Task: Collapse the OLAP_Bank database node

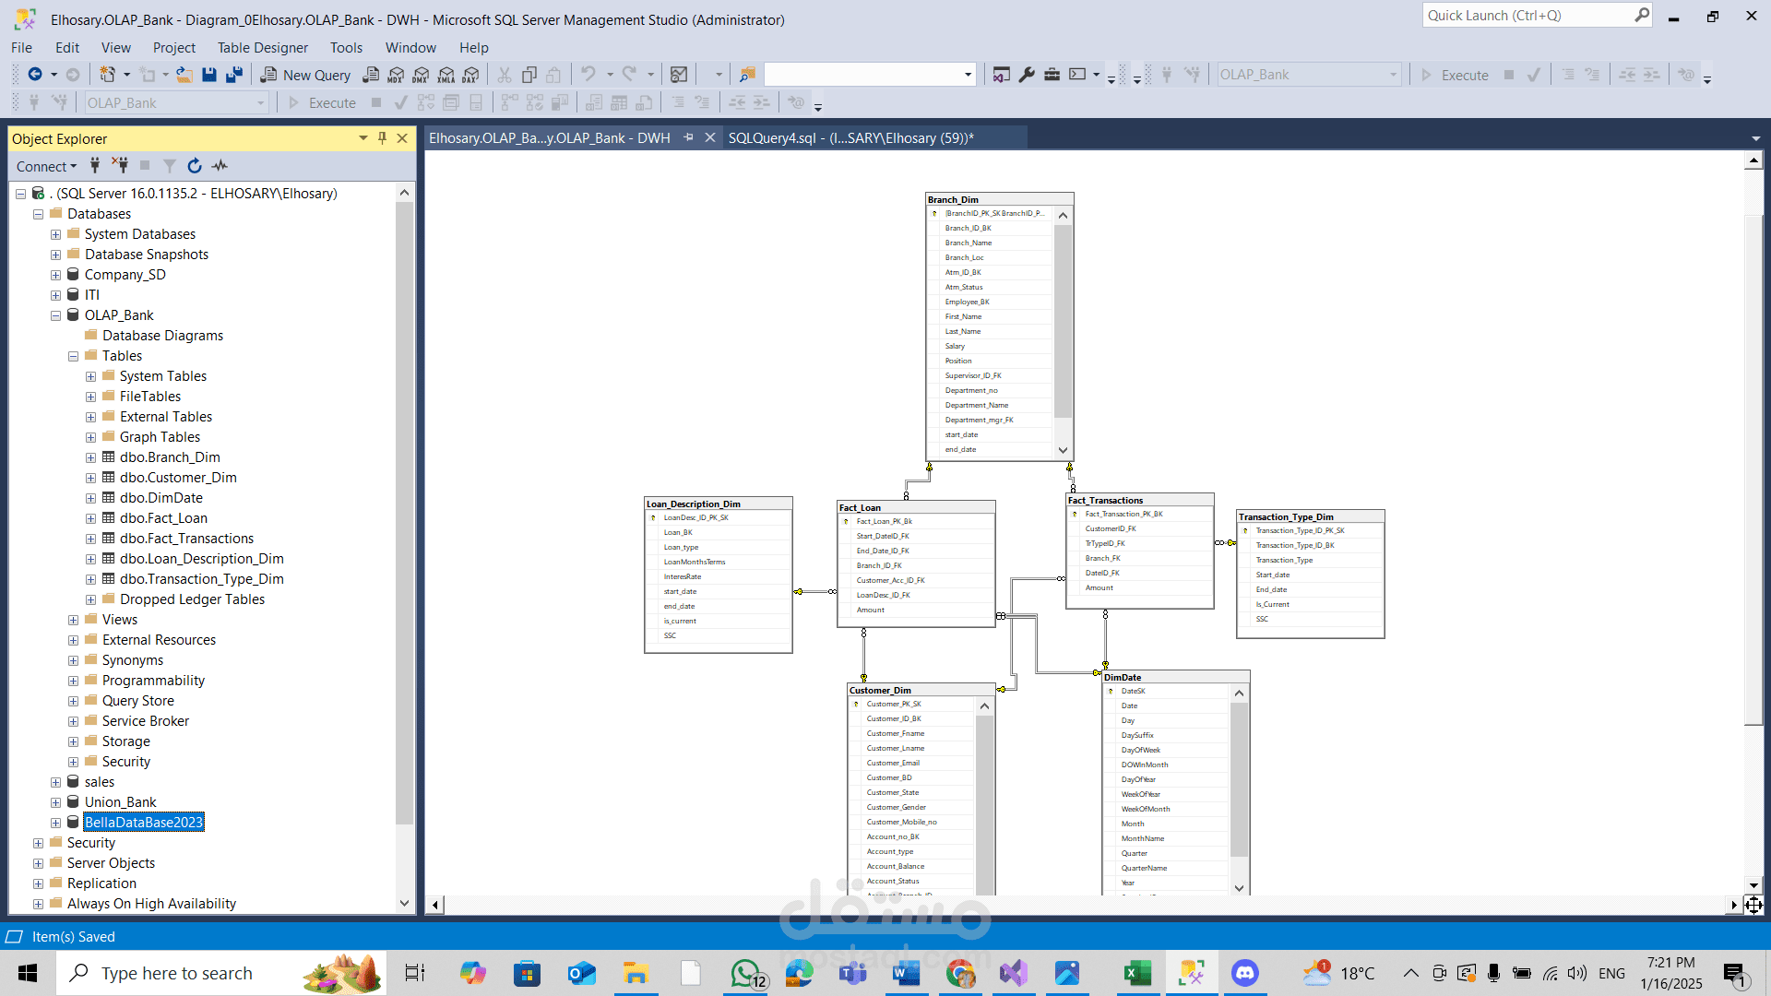Action: pyautogui.click(x=55, y=315)
